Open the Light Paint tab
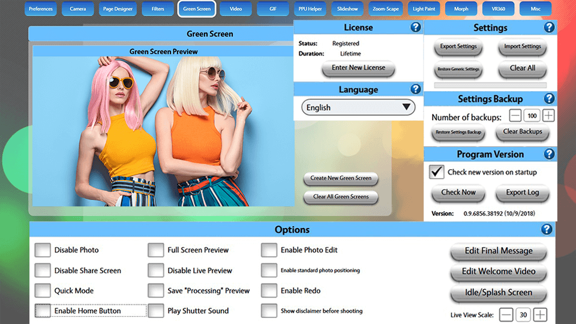576x324 pixels. 425,9
